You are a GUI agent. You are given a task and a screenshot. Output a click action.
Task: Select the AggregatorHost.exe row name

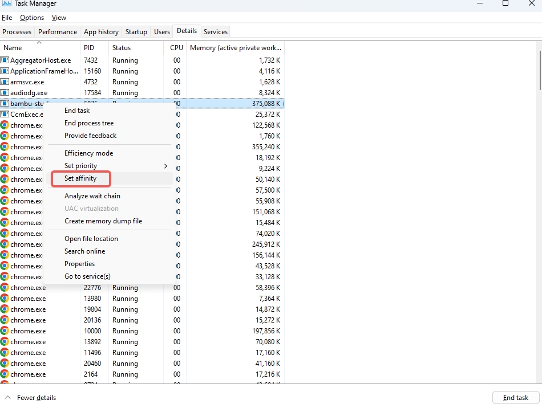pos(41,60)
